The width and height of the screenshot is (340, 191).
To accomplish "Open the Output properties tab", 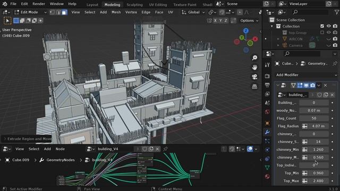I will point(267,85).
